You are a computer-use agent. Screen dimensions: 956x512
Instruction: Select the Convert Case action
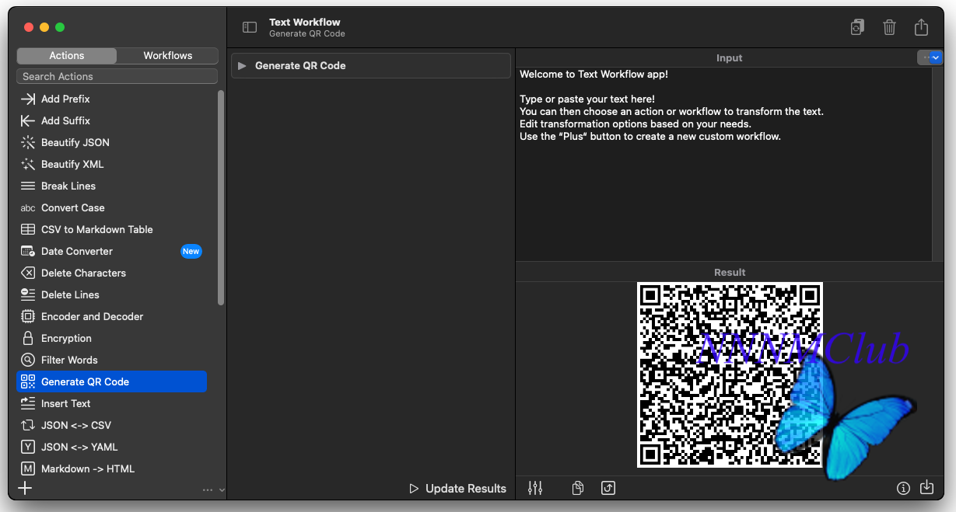112,207
